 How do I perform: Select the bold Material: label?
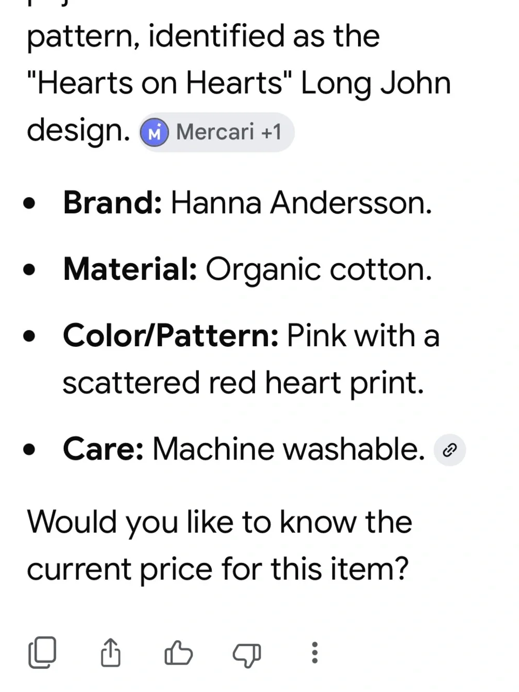coord(130,269)
